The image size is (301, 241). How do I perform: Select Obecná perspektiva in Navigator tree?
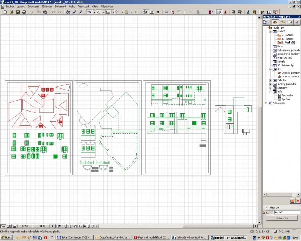point(291,73)
